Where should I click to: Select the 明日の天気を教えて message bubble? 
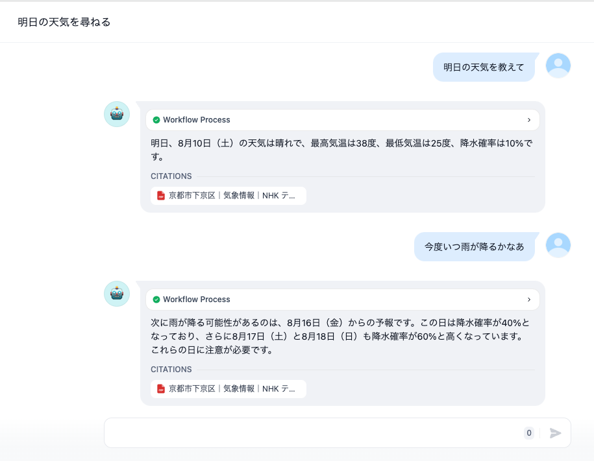(484, 67)
